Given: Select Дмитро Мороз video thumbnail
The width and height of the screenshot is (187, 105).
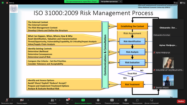Looking at the screenshot, I should tap(168, 80).
